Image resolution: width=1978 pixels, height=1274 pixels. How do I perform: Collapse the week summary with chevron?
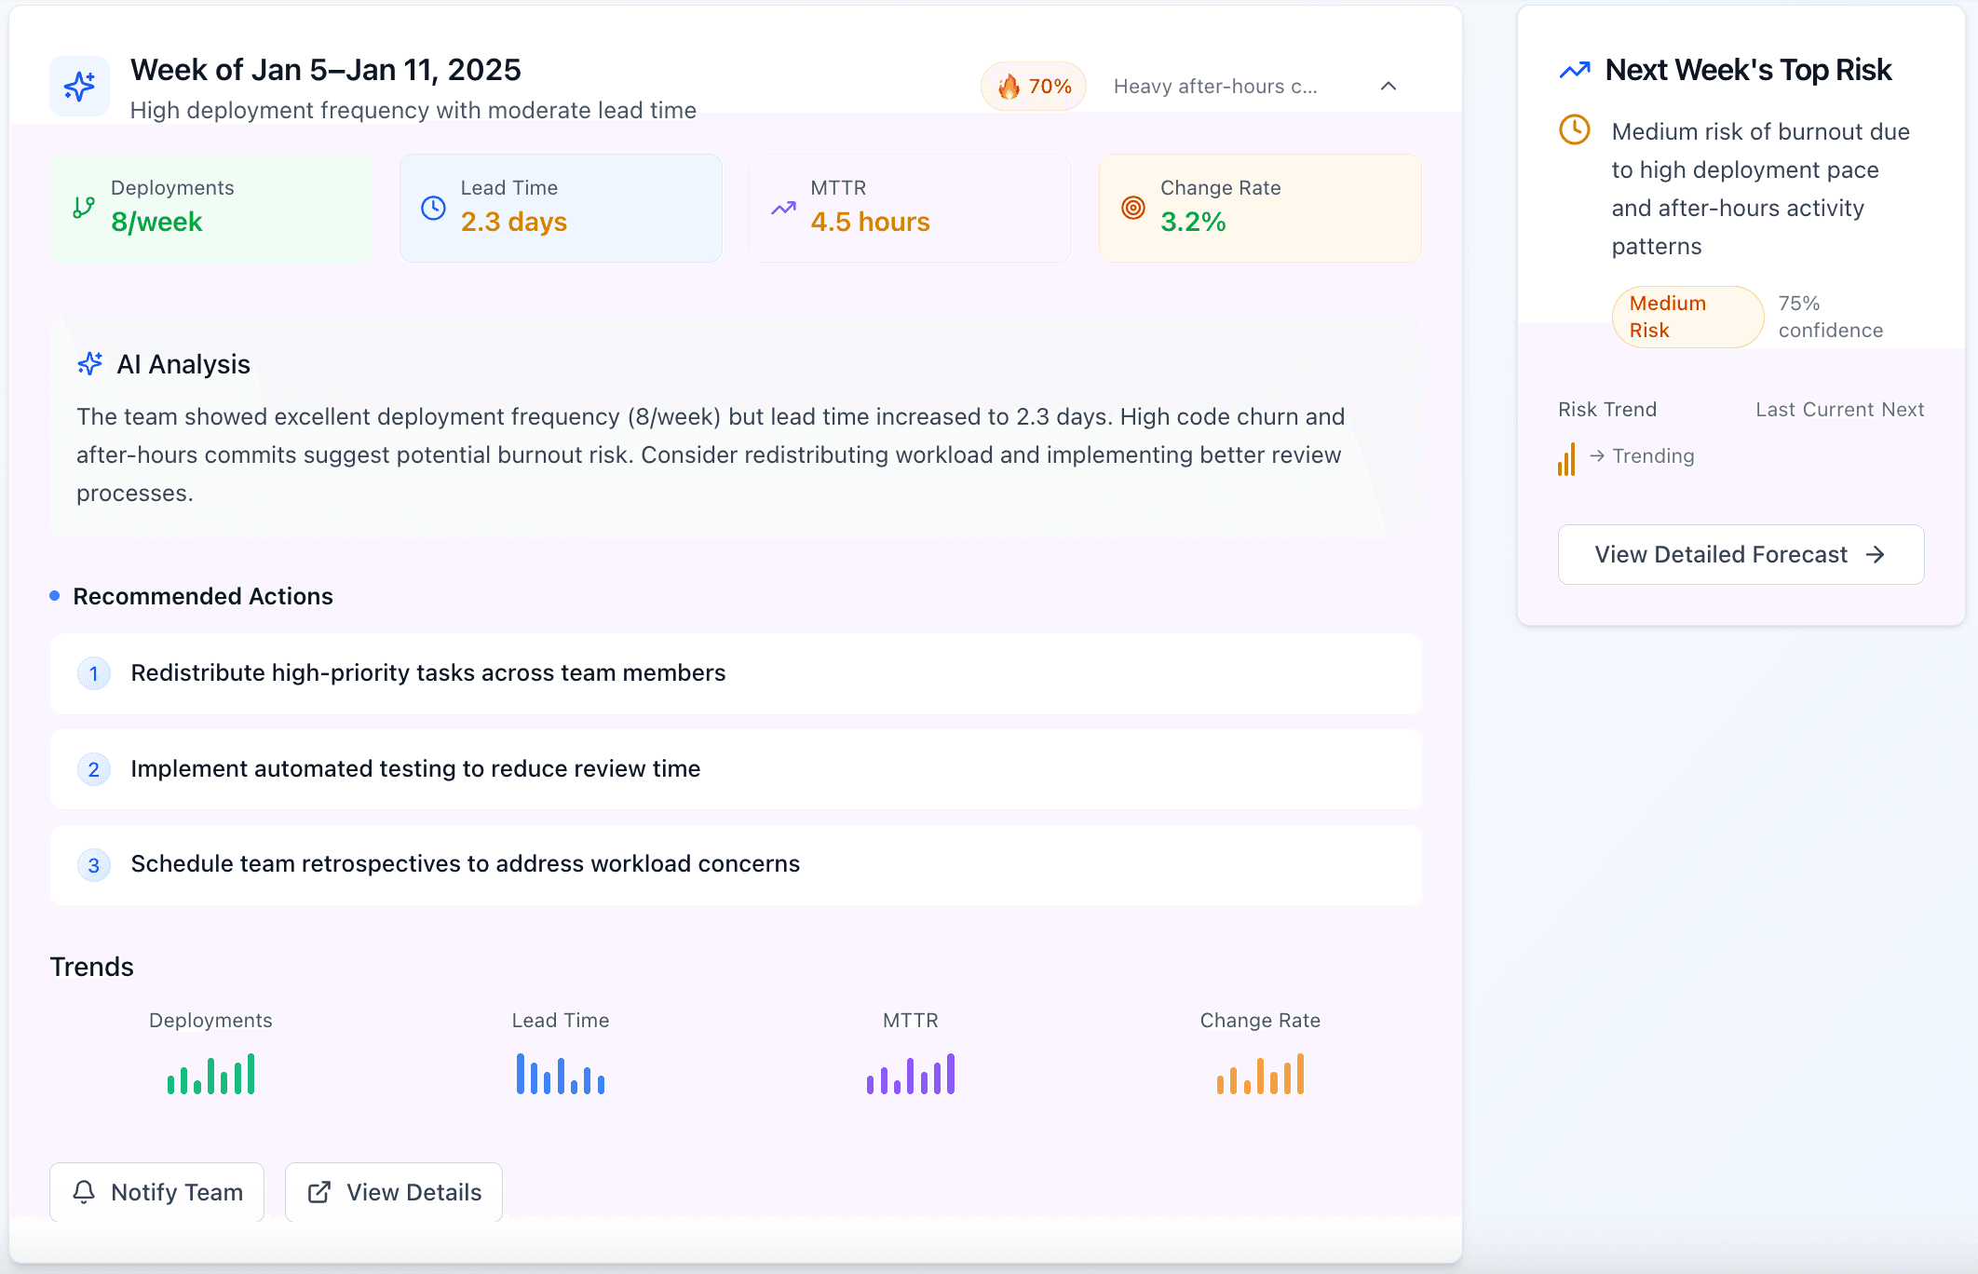(x=1388, y=87)
